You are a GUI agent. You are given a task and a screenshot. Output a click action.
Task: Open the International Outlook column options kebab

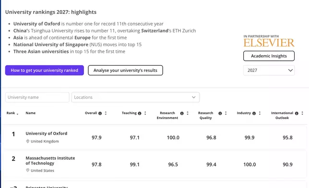point(302,113)
